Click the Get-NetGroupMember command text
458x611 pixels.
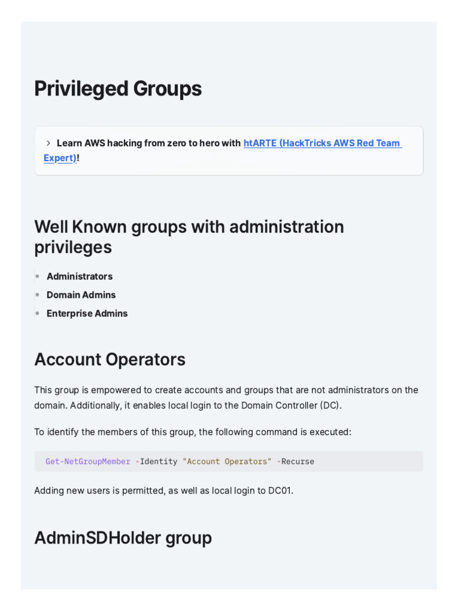pyautogui.click(x=88, y=461)
